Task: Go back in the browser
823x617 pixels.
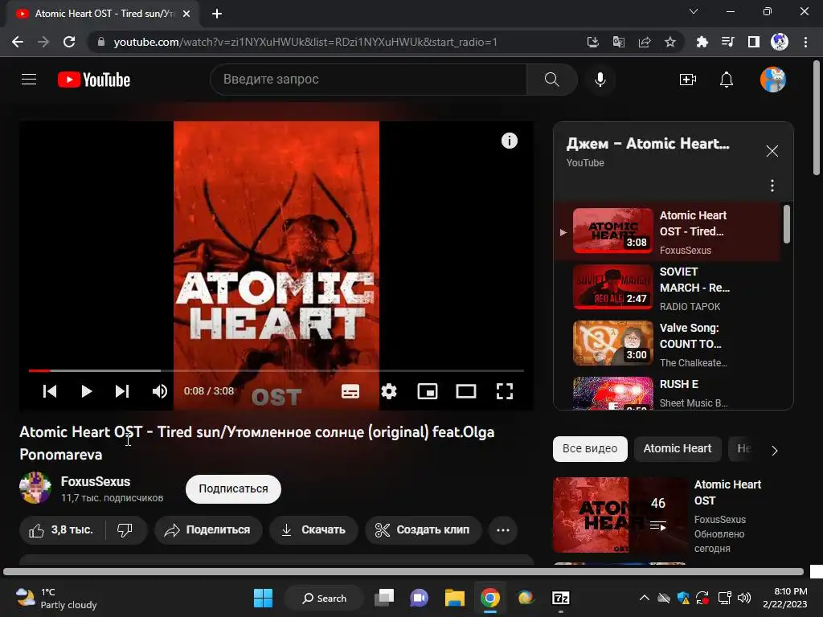Action: pos(18,42)
